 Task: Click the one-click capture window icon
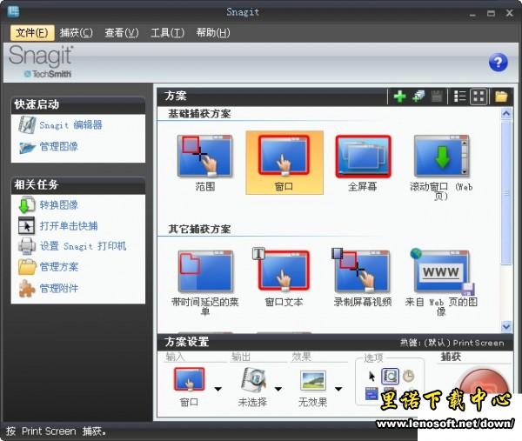point(27,225)
